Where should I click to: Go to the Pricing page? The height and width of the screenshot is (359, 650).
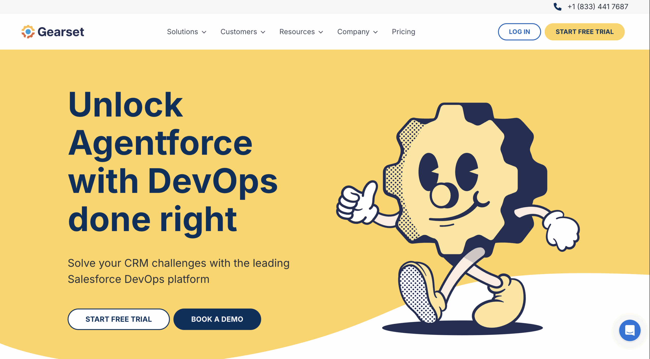coord(403,32)
